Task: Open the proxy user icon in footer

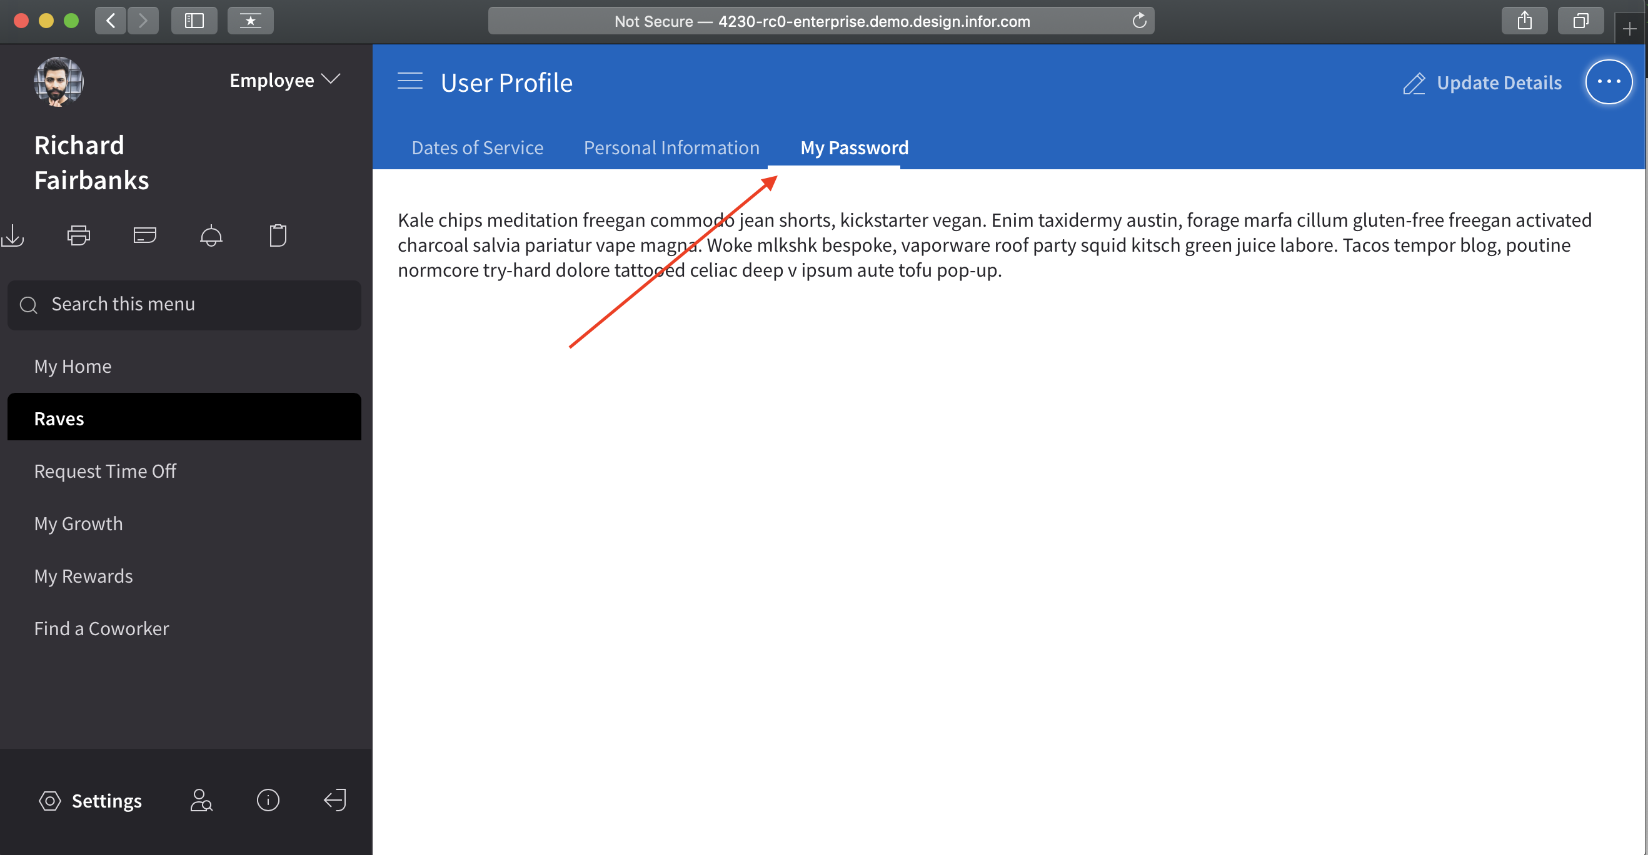Action: pos(201,800)
